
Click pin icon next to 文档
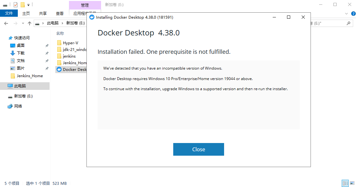pos(47,61)
